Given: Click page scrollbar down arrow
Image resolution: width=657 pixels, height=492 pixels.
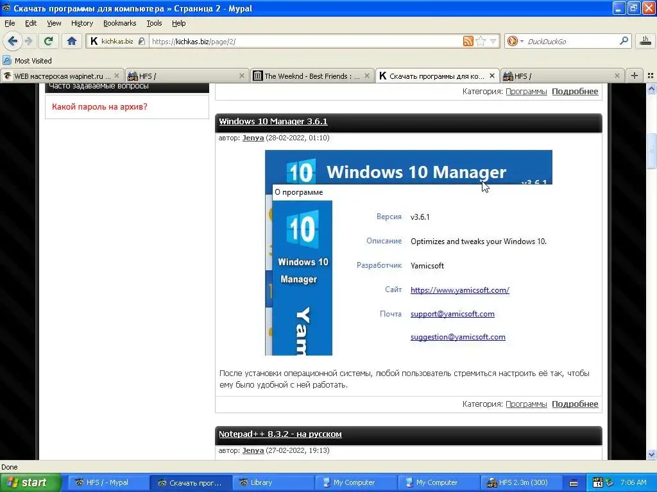Looking at the screenshot, I should coord(652,454).
